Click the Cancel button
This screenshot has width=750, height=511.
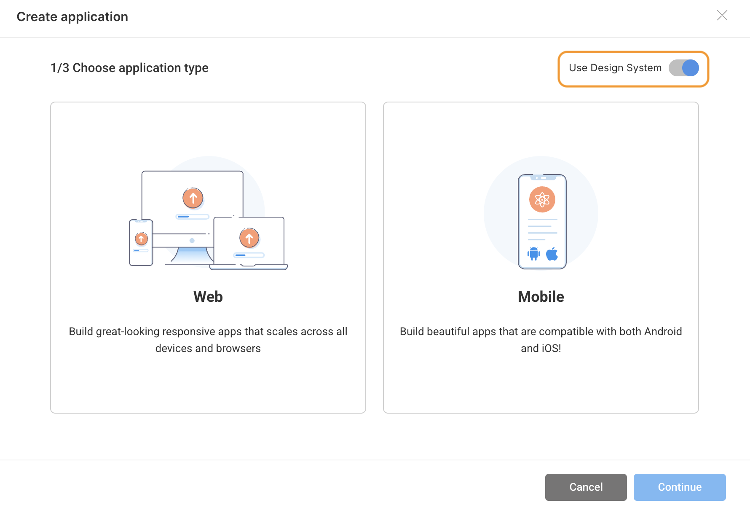pyautogui.click(x=586, y=487)
